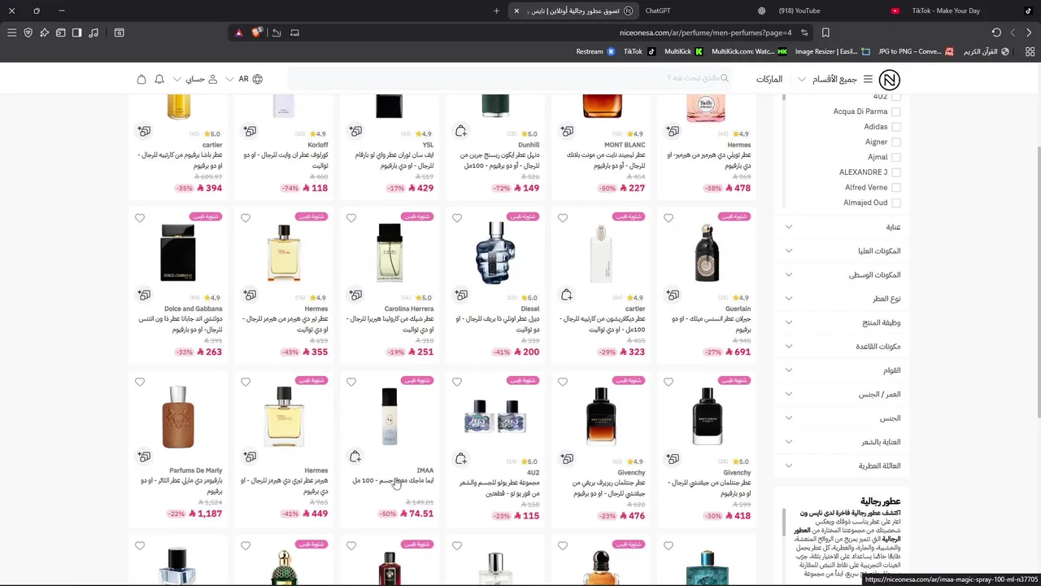Check Alfred Verne brand filter
The image size is (1041, 586).
coord(896,188)
